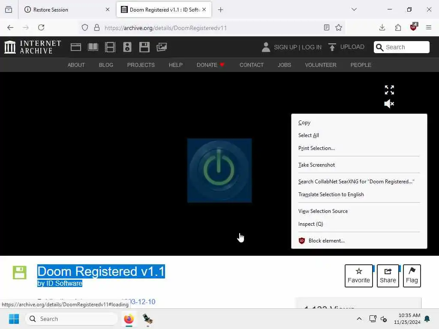Image resolution: width=439 pixels, height=329 pixels.
Task: Click the Share button
Action: coord(388,276)
